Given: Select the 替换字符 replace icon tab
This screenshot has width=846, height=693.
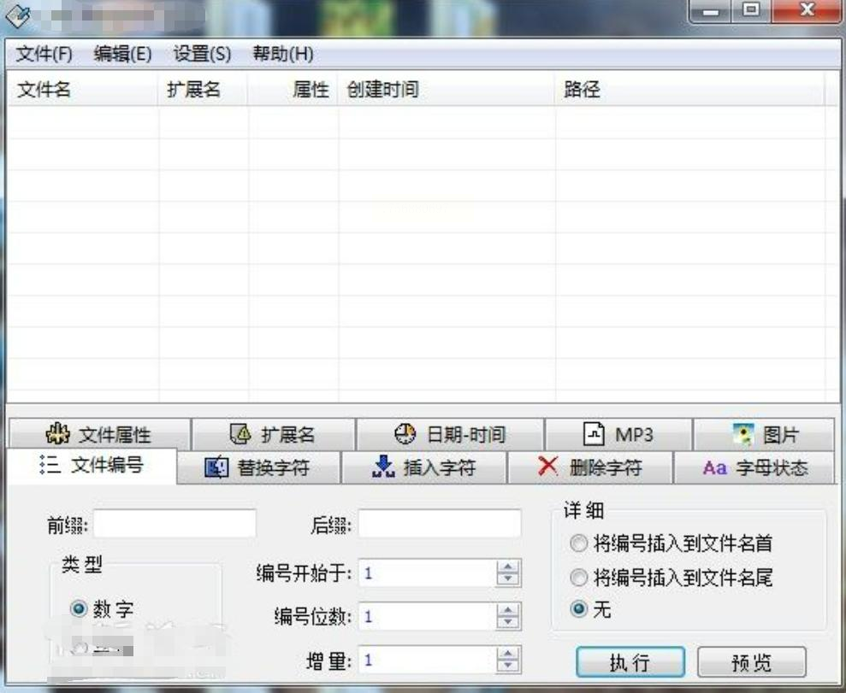Looking at the screenshot, I should tap(217, 467).
